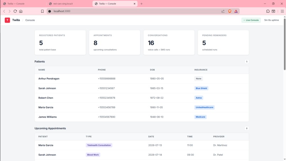286x161 pixels.
Task: Bookmark this page with the bookmark icon
Action: click(42, 11)
